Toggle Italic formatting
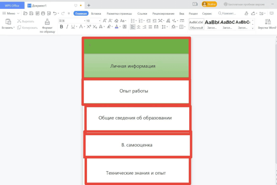This screenshot has height=185, width=277. click(x=67, y=27)
